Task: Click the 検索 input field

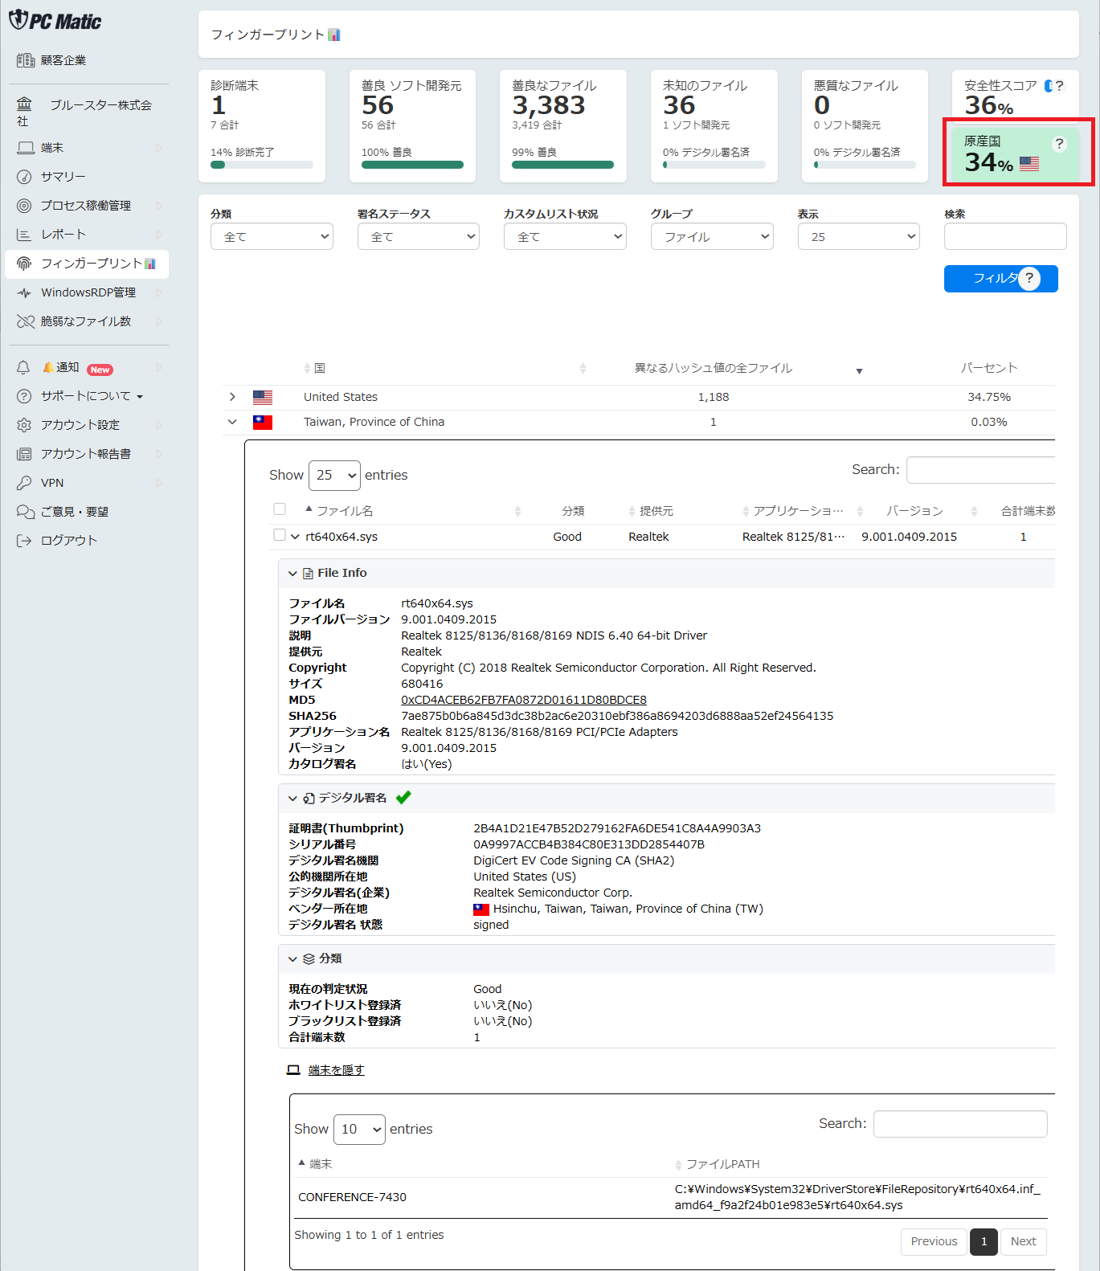Action: 1005,236
